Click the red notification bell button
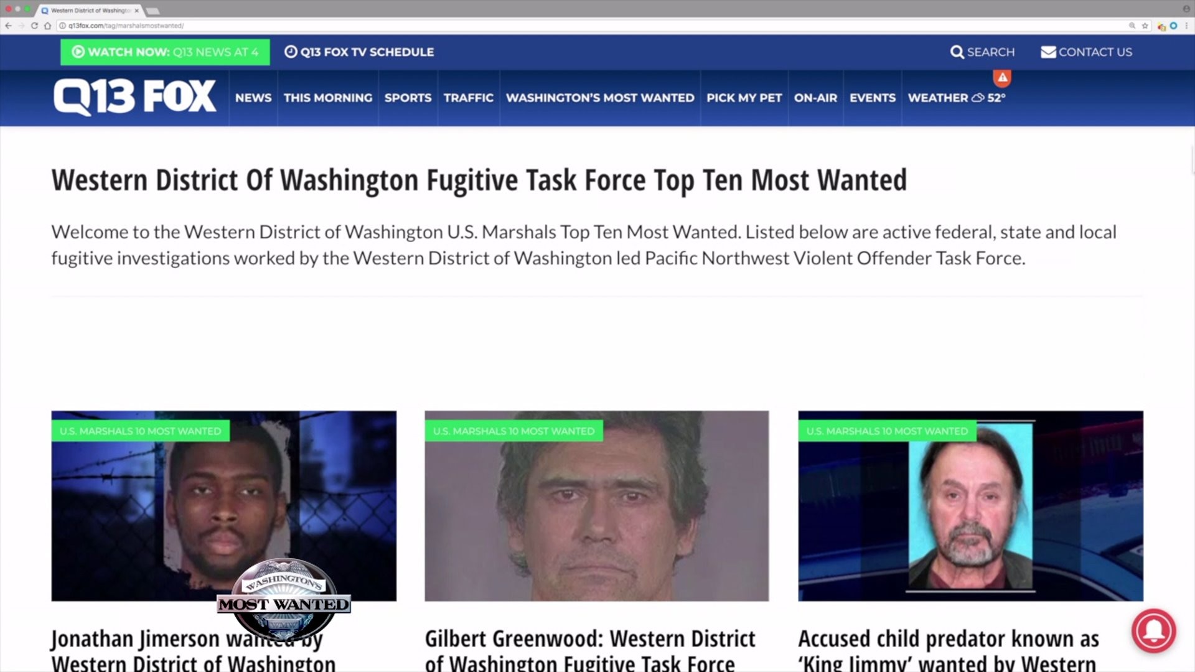The image size is (1195, 672). tap(1153, 630)
